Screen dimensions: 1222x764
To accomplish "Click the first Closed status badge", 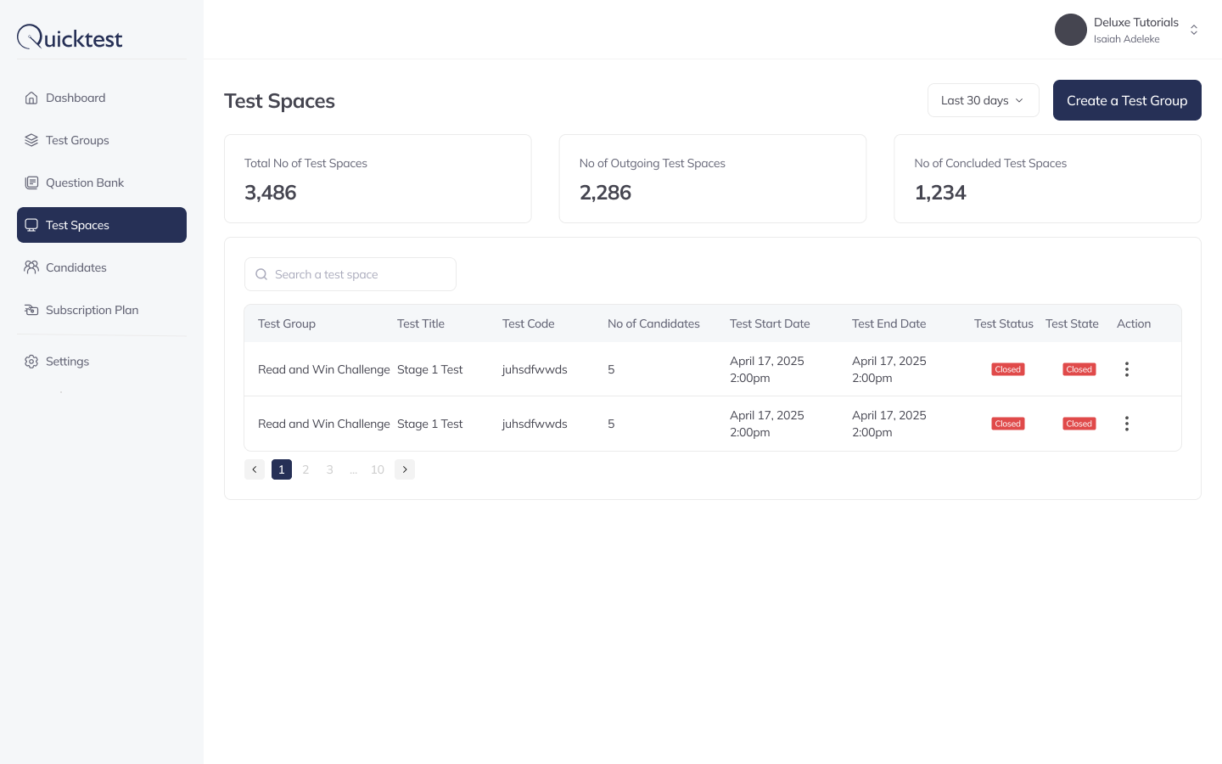I will (1007, 369).
